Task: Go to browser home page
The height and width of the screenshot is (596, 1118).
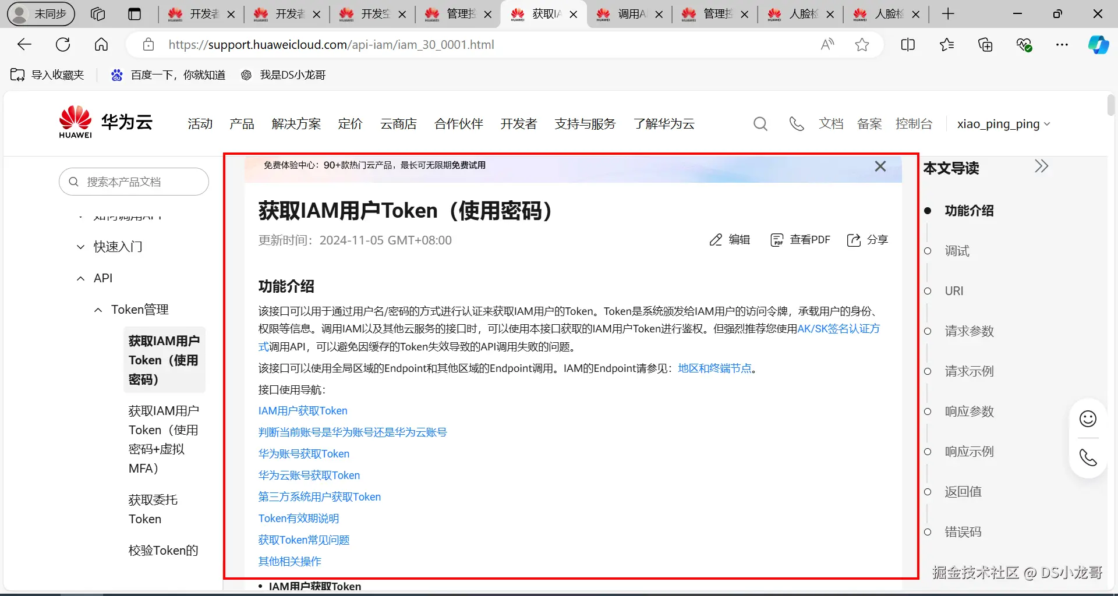Action: point(101,44)
